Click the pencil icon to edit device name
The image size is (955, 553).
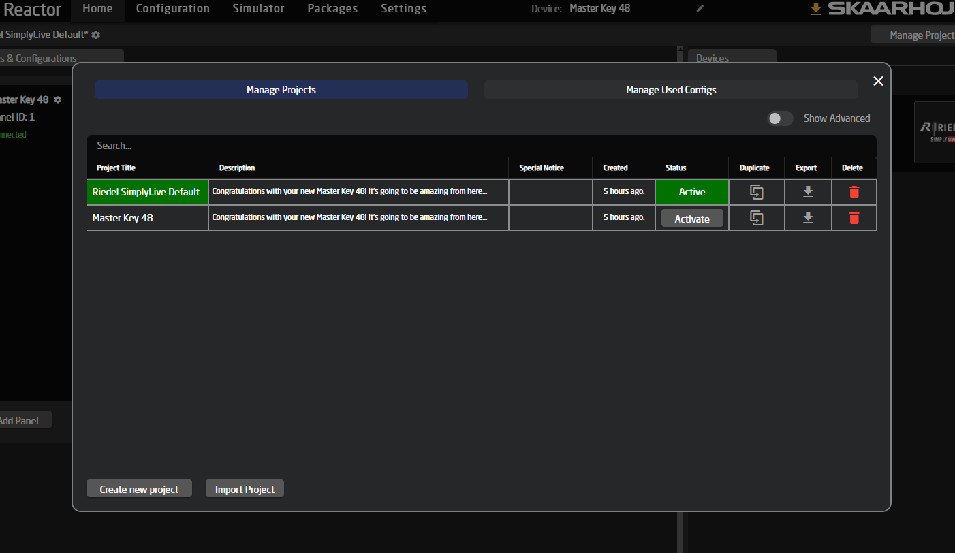pyautogui.click(x=700, y=8)
